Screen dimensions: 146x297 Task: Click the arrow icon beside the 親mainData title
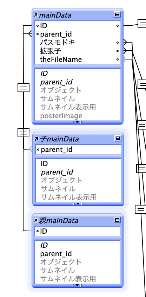tap(36, 221)
